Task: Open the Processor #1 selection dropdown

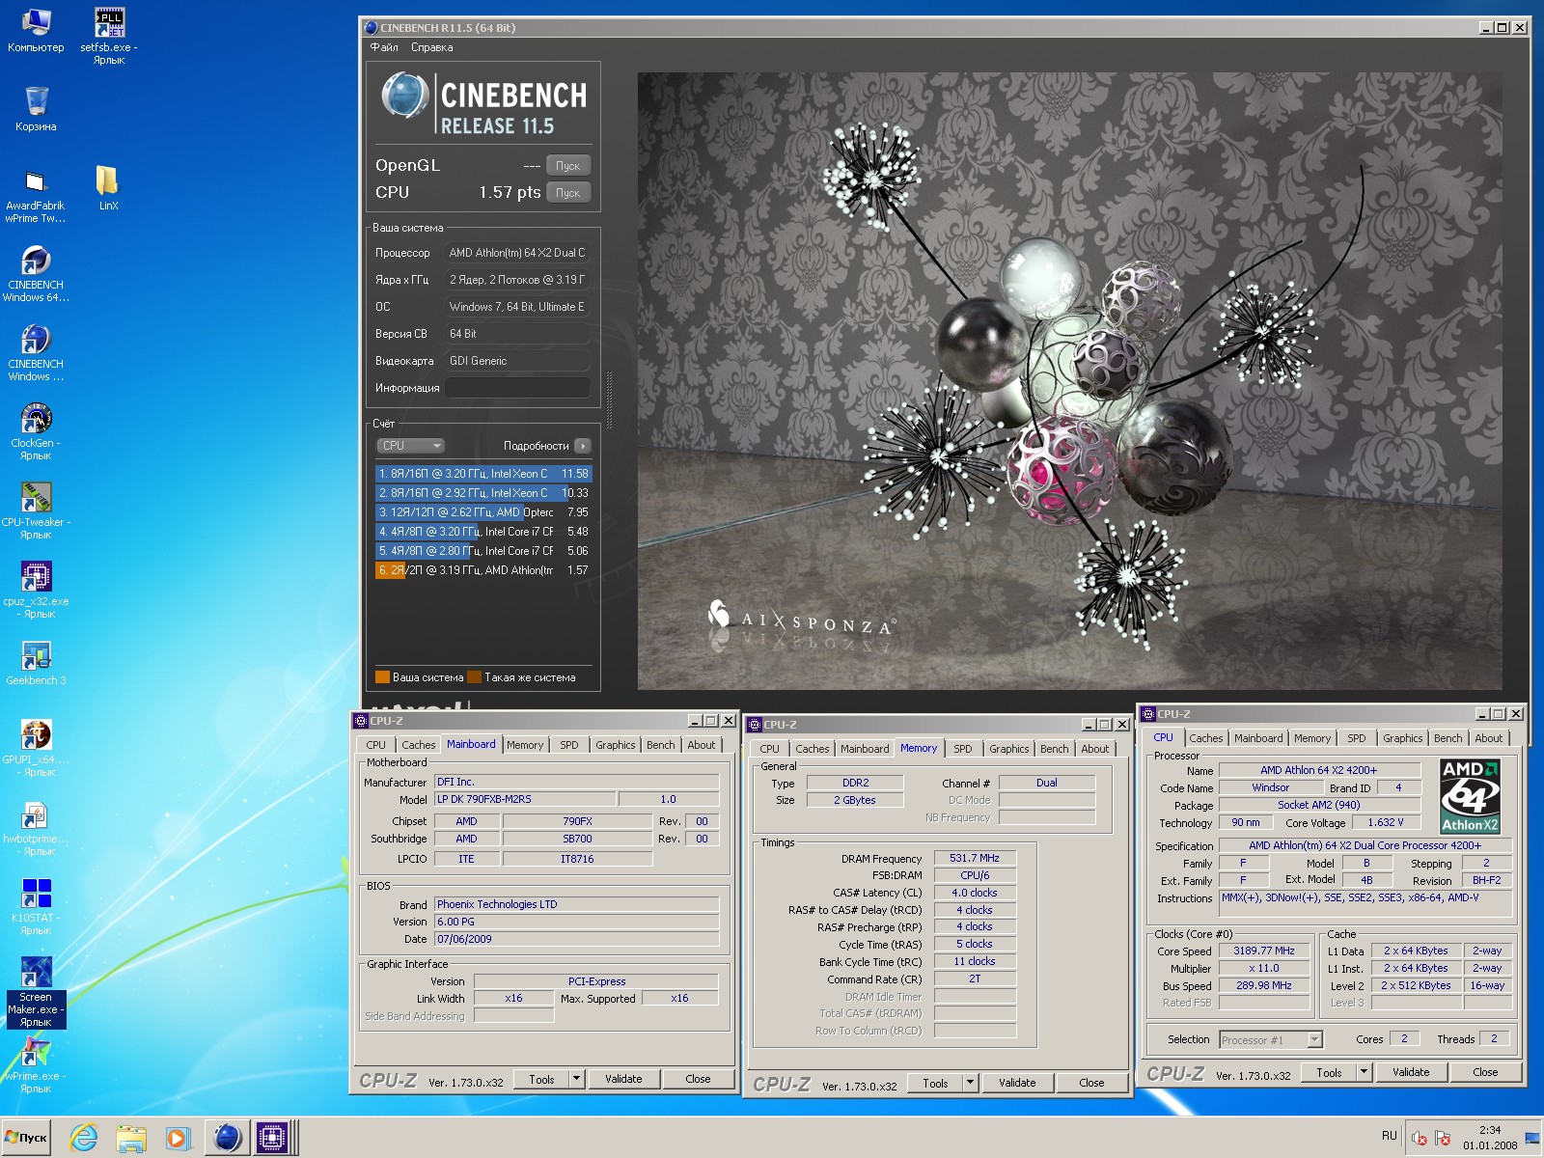Action: coord(1271,1040)
